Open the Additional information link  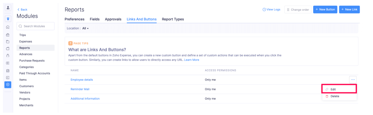click(85, 99)
